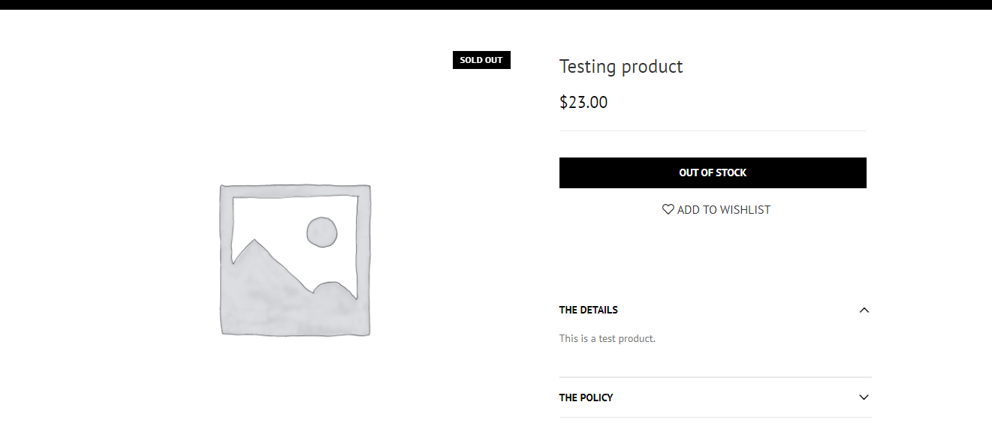This screenshot has height=432, width=992.
Task: Click the sun circle in the placeholder image
Action: click(x=322, y=232)
